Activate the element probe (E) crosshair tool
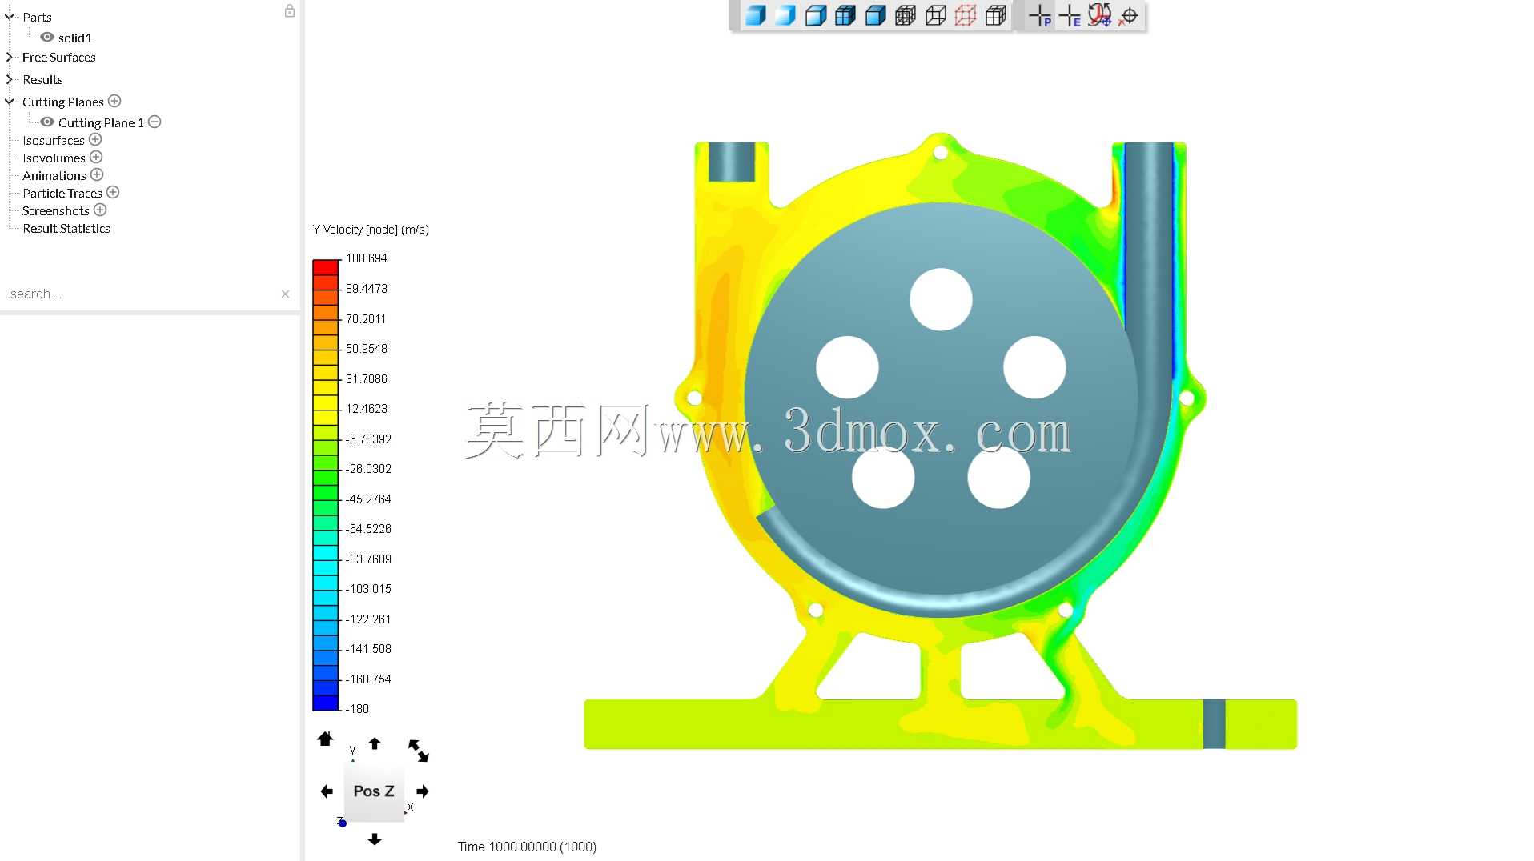 point(1070,15)
